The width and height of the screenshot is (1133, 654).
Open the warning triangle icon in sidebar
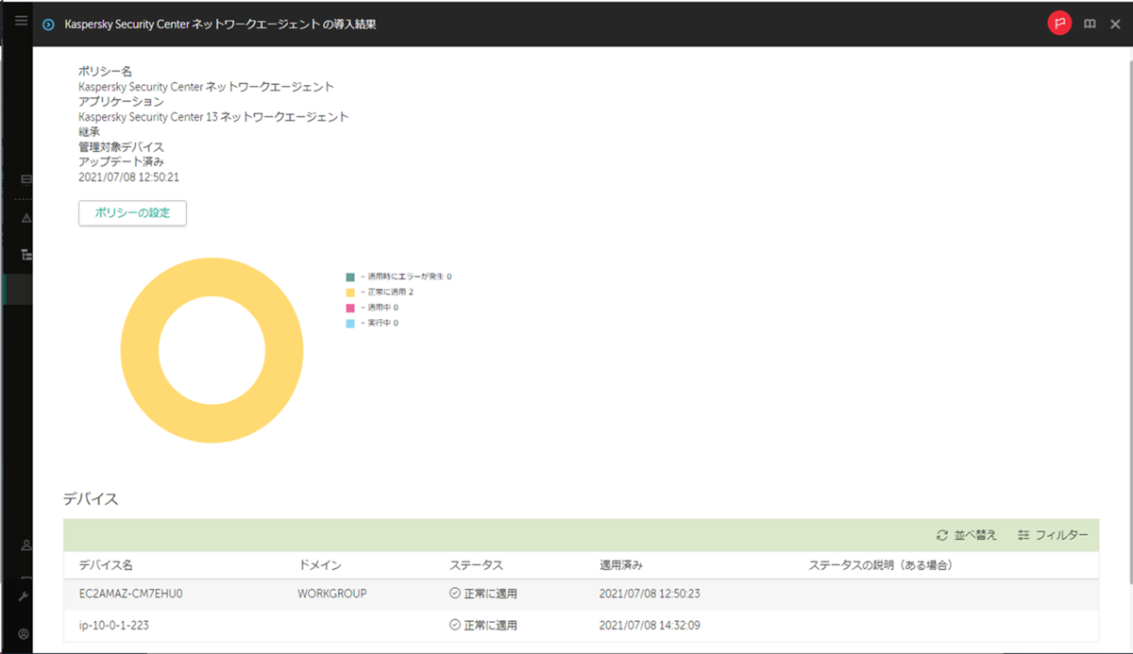point(25,218)
